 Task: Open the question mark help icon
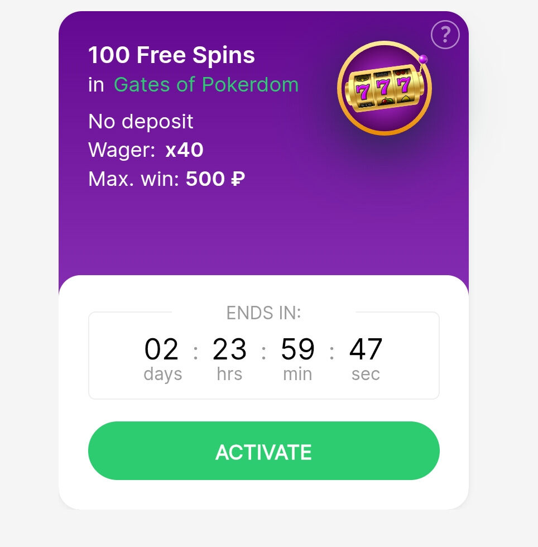click(x=445, y=35)
